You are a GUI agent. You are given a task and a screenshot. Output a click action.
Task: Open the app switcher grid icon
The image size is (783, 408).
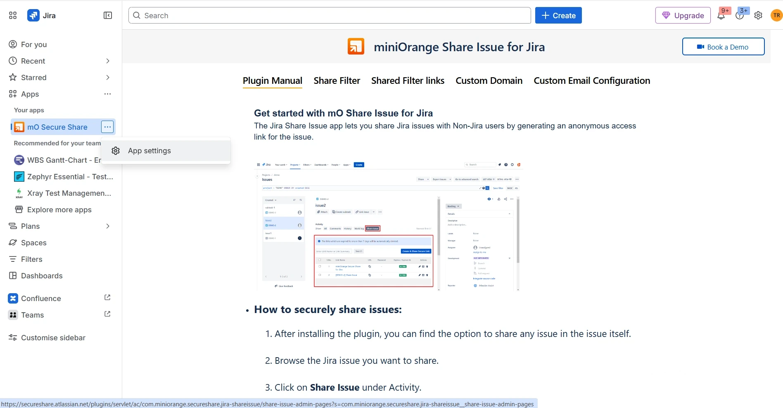pyautogui.click(x=13, y=15)
